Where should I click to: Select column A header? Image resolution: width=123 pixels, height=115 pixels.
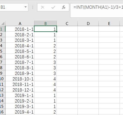[x=20, y=24]
